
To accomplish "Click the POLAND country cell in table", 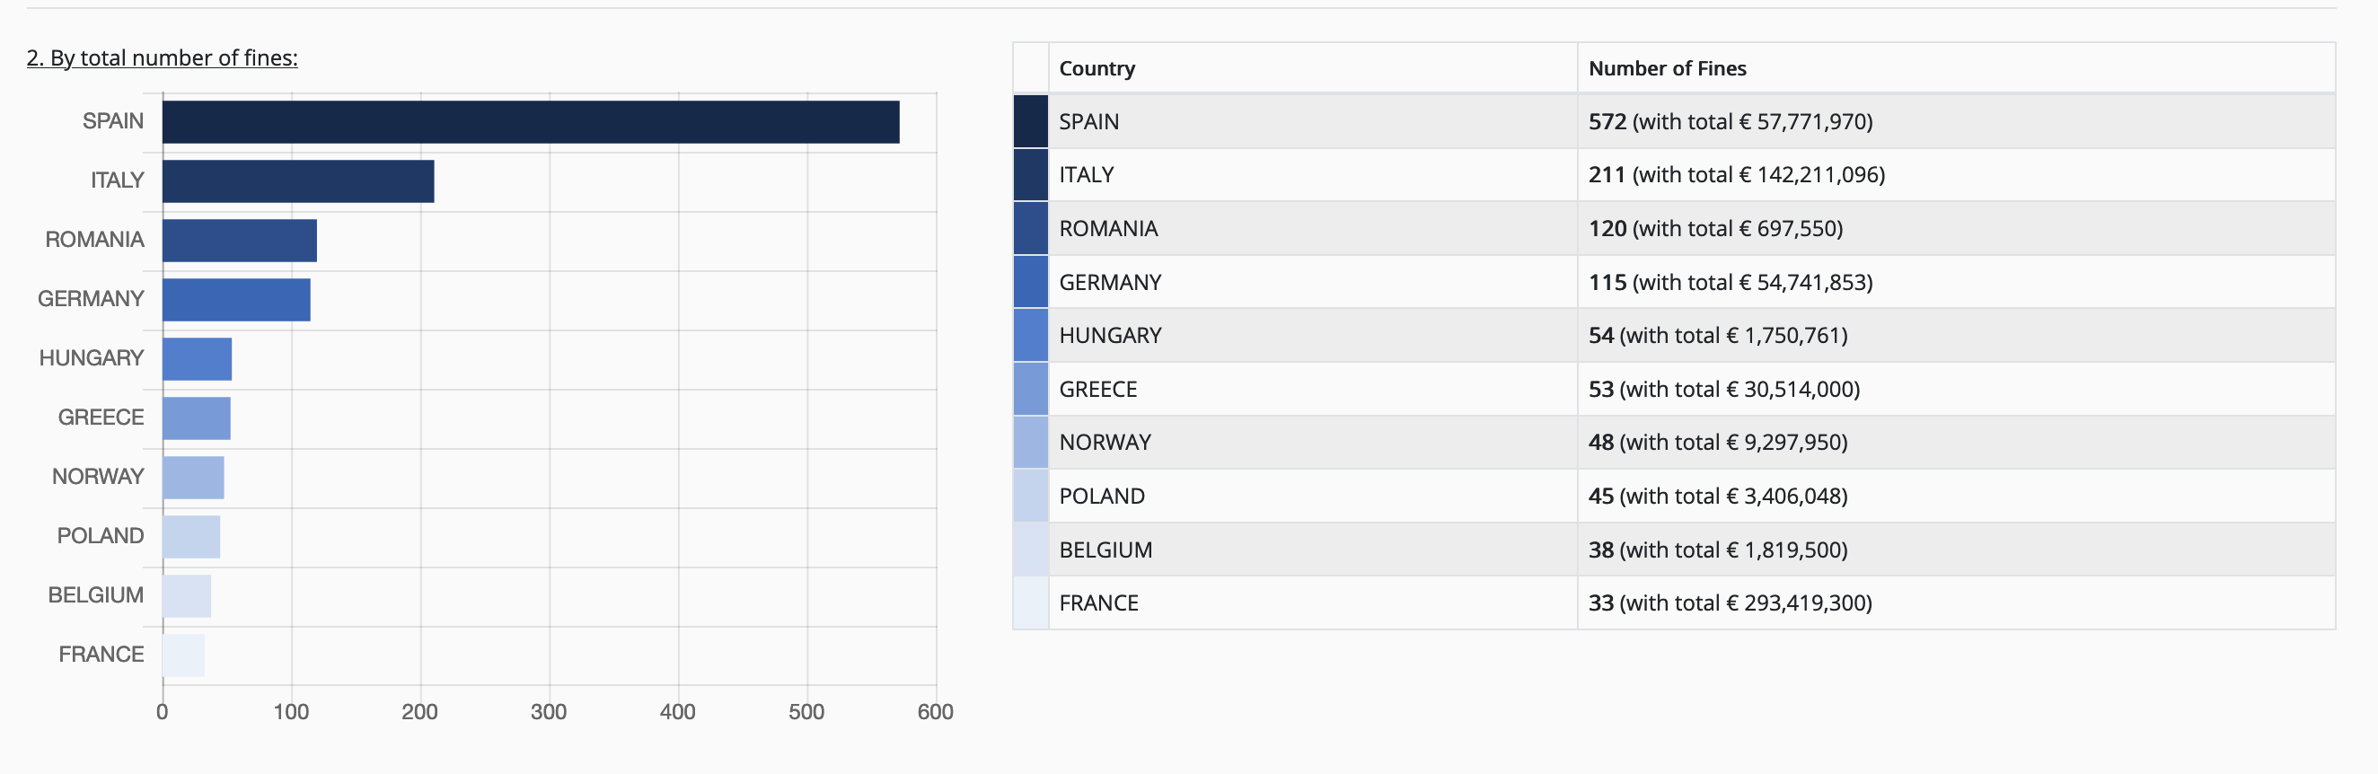I will click(x=1101, y=497).
